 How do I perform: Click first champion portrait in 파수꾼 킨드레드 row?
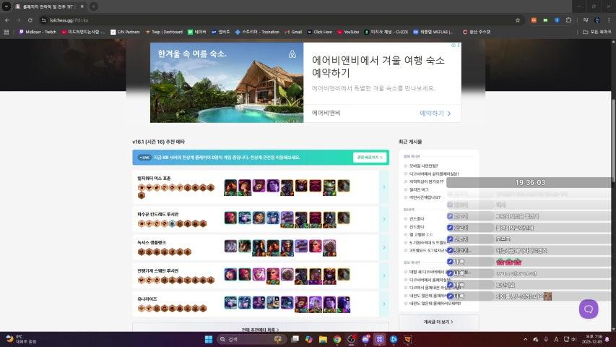[x=230, y=218]
